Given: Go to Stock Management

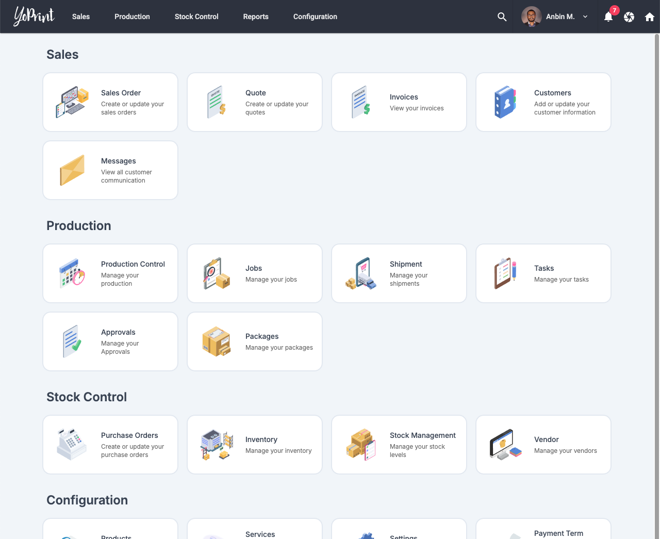Looking at the screenshot, I should 399,445.
